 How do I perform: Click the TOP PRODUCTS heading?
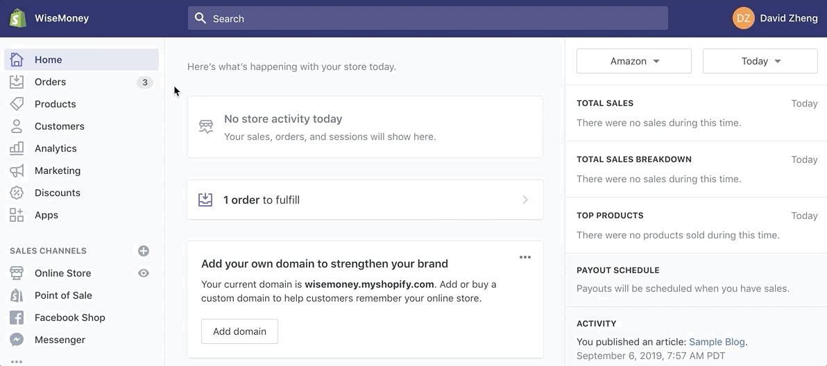610,216
